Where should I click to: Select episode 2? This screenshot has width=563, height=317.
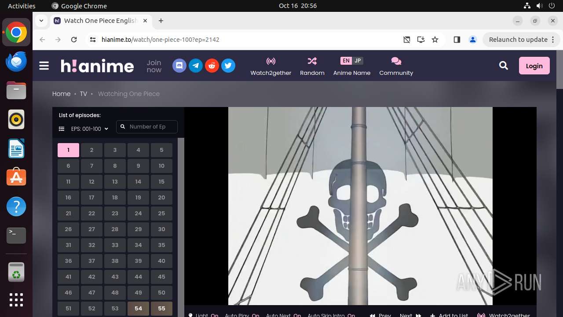[91, 150]
